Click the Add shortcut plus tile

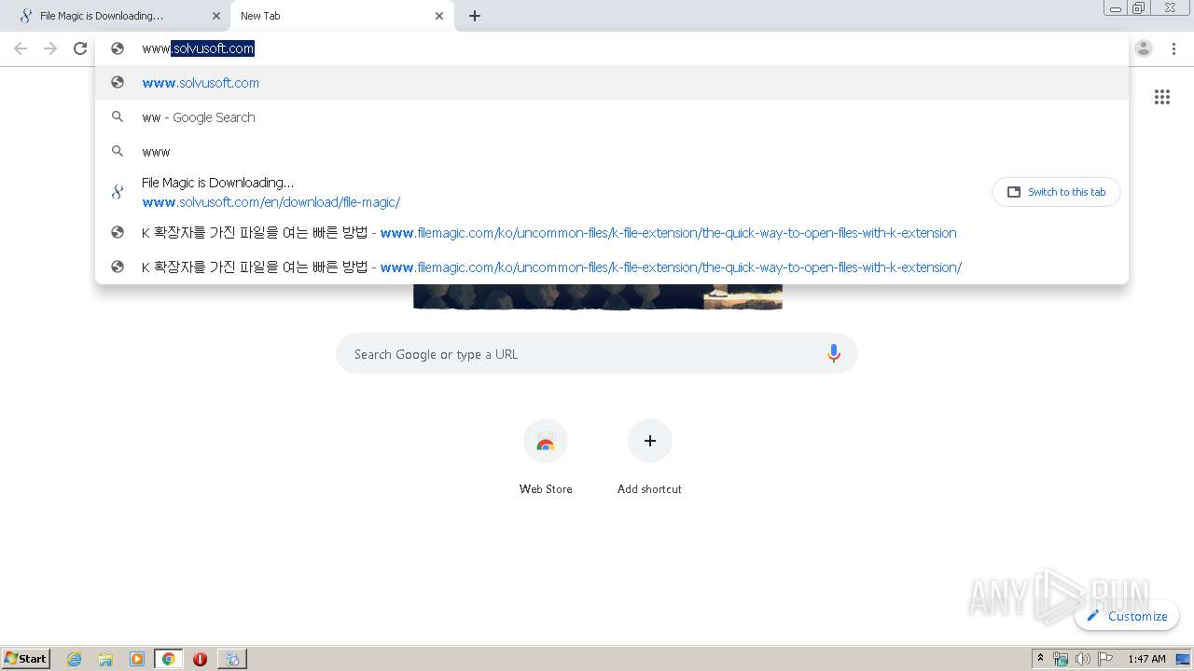click(649, 458)
